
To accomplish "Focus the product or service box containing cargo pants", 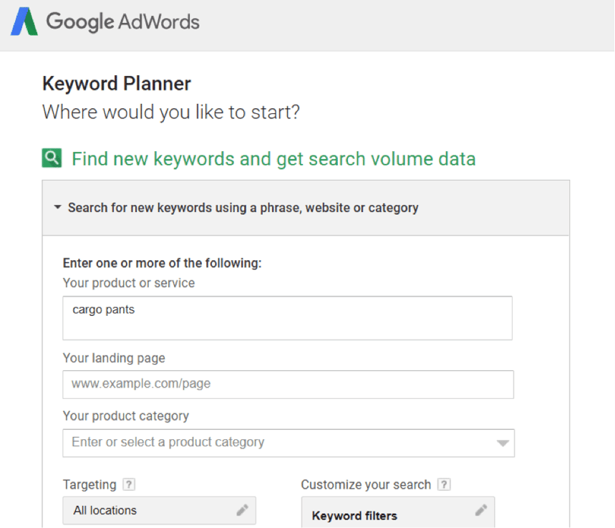I will (287, 318).
